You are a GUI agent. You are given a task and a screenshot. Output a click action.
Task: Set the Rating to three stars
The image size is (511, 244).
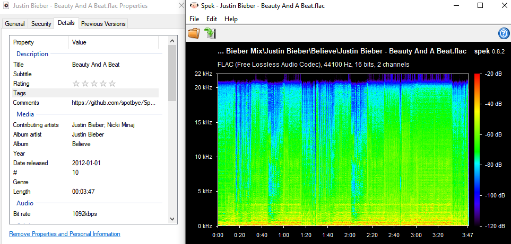pos(94,84)
